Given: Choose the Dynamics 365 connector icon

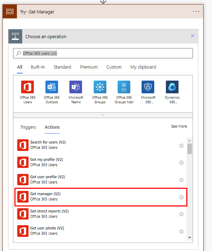Looking at the screenshot, I should 172,87.
